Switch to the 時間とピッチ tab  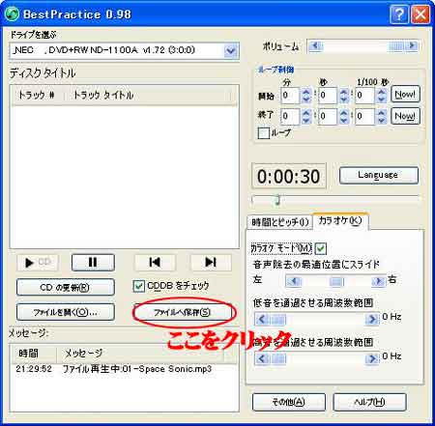pyautogui.click(x=280, y=222)
